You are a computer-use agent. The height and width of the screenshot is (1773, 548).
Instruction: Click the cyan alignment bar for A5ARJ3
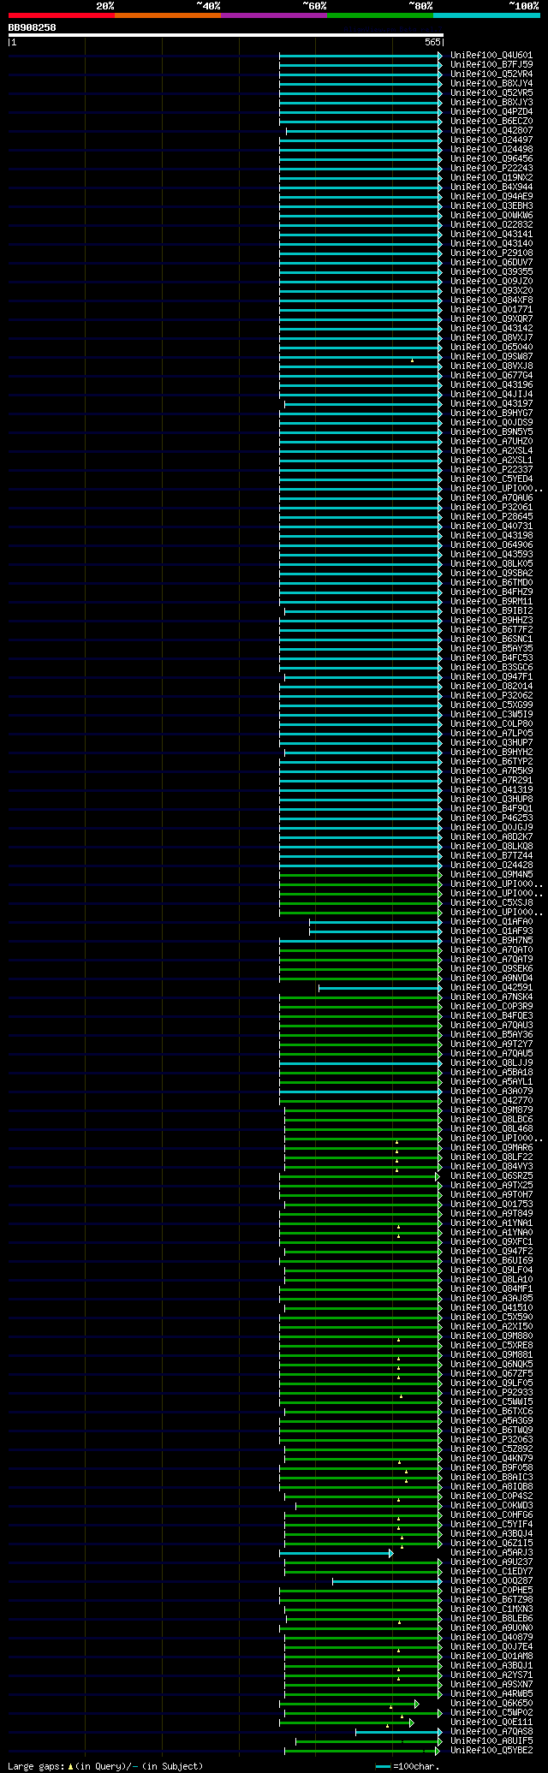(x=336, y=1552)
